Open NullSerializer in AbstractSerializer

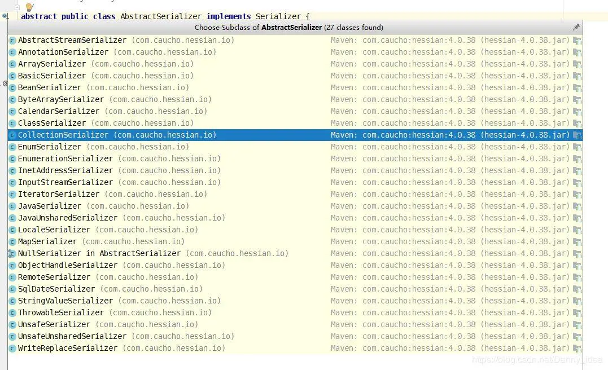coord(295,253)
